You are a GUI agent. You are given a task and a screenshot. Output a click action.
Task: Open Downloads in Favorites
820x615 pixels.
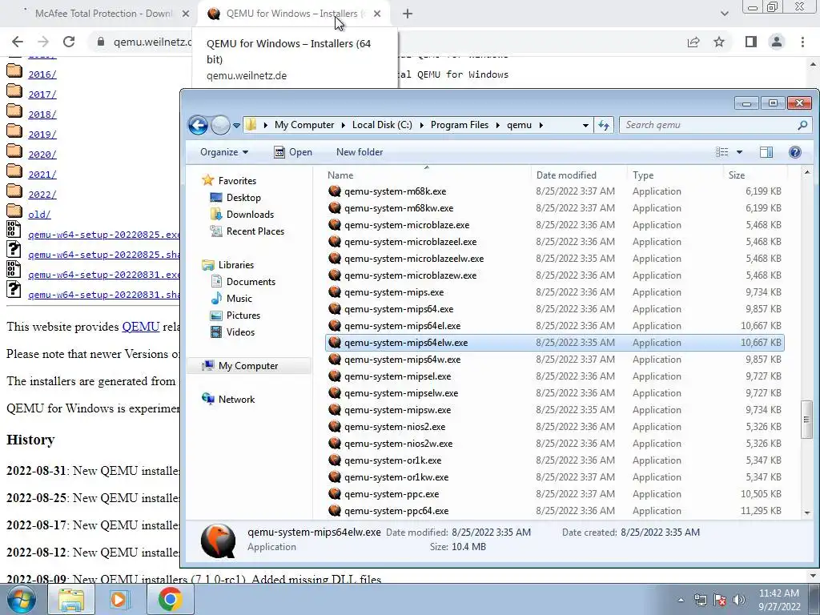(250, 215)
